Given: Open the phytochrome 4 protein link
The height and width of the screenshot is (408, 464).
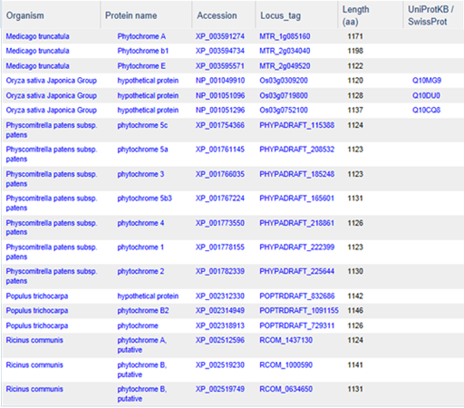Looking at the screenshot, I should click(x=140, y=223).
